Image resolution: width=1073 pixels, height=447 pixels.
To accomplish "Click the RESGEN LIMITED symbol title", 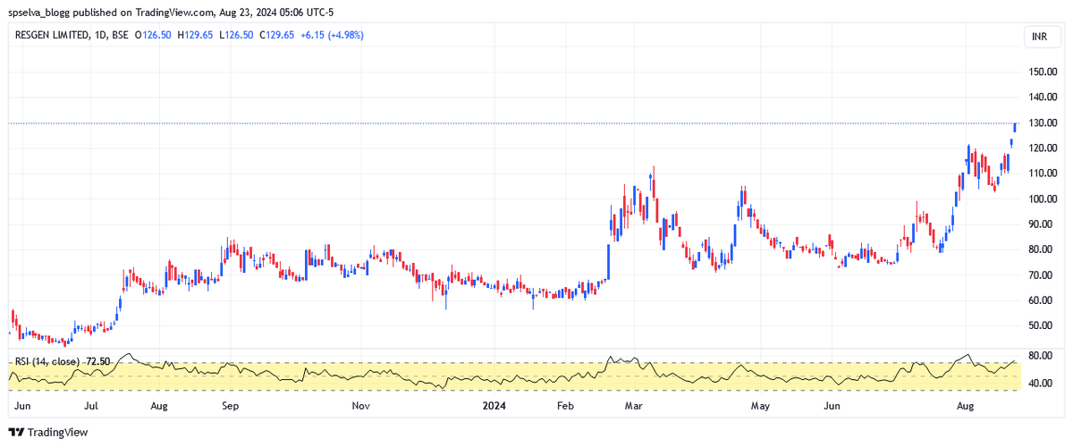I will pos(52,36).
